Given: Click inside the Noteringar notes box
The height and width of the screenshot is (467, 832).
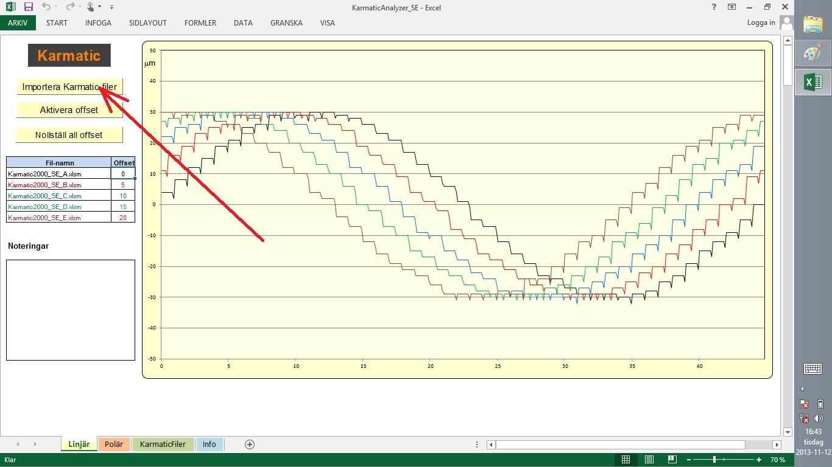Looking at the screenshot, I should tap(71, 310).
